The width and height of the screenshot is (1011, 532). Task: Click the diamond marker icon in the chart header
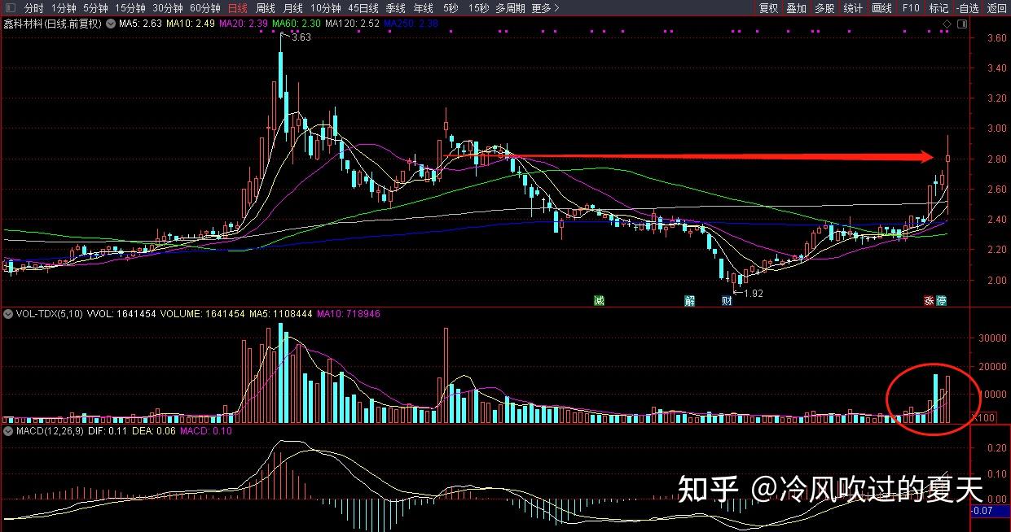[946, 24]
